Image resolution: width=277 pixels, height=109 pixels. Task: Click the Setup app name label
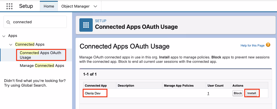pos(26,6)
